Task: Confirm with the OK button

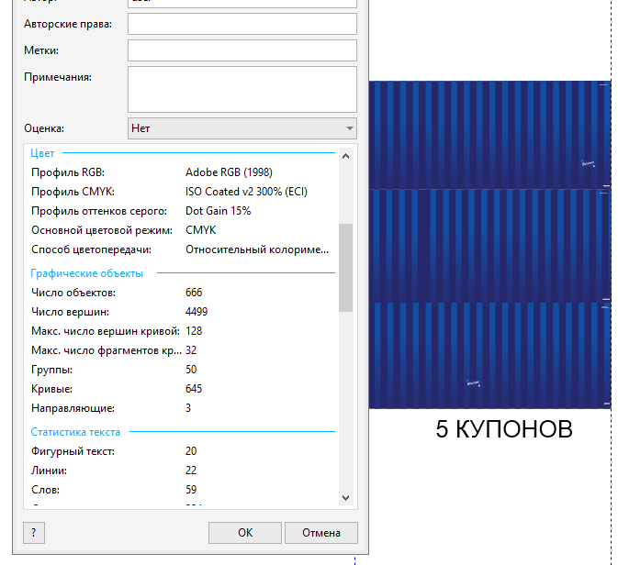Action: pyautogui.click(x=245, y=533)
